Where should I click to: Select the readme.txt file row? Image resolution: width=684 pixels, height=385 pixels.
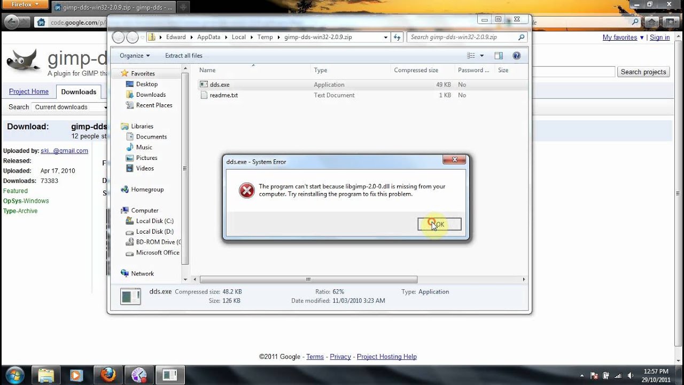362,95
